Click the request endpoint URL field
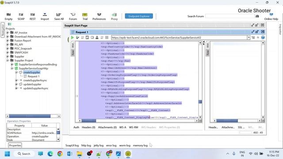The width and height of the screenshot is (283, 159). coord(179,38)
